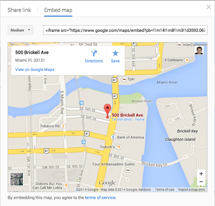215x206 pixels.
Task: Click transit station icon below the 41 shield
Action: coord(84,142)
